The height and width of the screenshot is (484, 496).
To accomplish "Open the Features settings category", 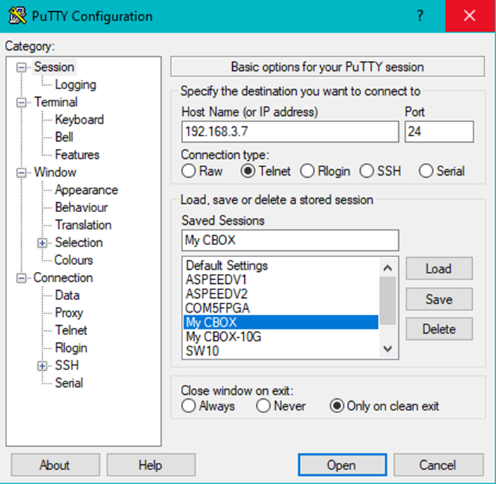I will click(x=77, y=155).
